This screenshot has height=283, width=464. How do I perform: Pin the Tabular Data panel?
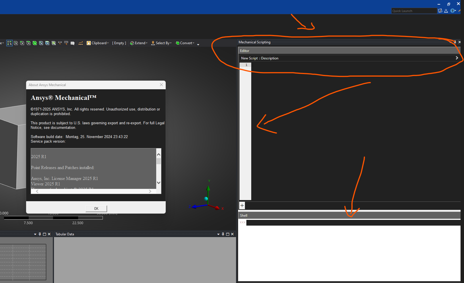point(223,234)
